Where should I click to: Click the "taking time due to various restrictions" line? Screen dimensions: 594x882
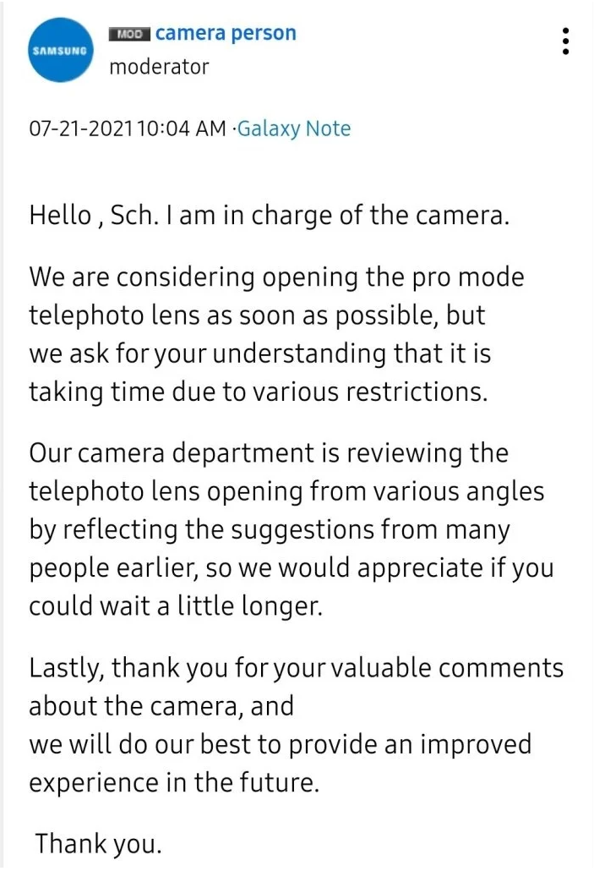pyautogui.click(x=258, y=392)
